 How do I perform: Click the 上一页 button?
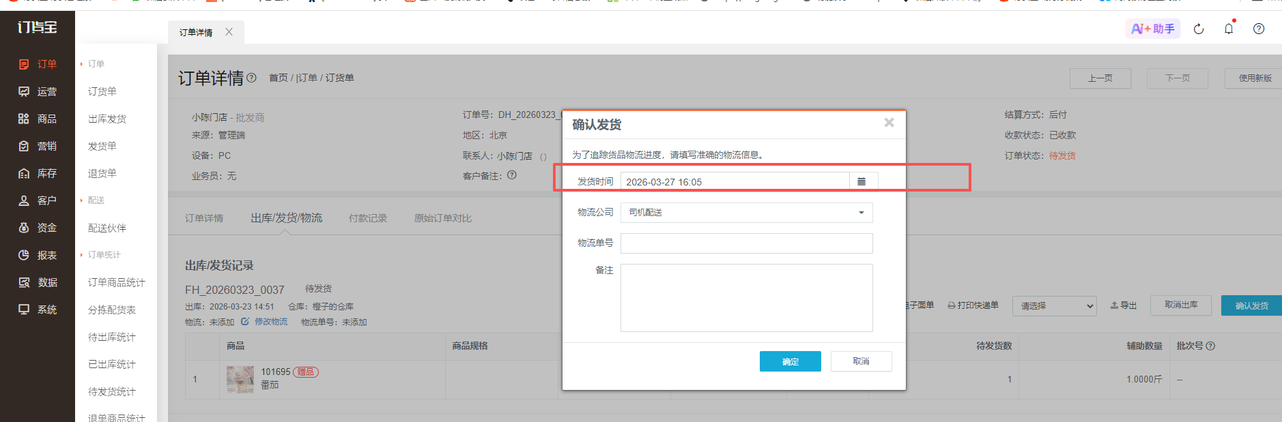[x=1100, y=78]
